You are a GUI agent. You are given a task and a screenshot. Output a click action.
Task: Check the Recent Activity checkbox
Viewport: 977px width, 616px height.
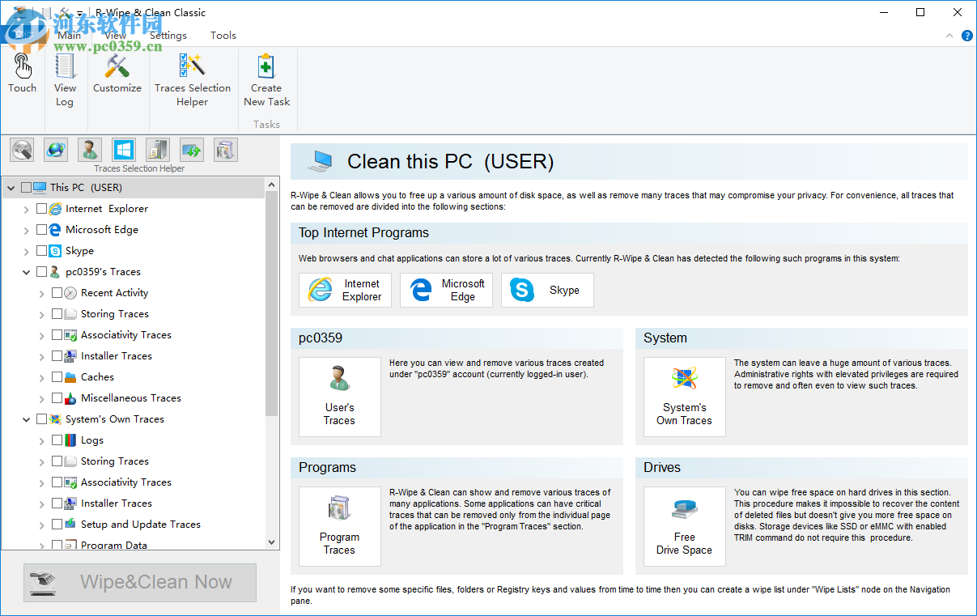pos(57,292)
